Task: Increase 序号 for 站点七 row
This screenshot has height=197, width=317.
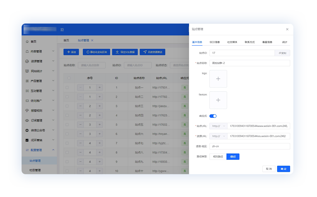Action: coord(99,143)
